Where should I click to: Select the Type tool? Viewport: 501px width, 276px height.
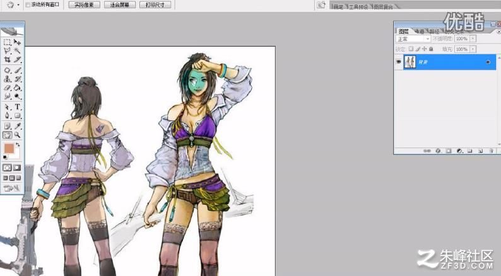click(x=17, y=107)
